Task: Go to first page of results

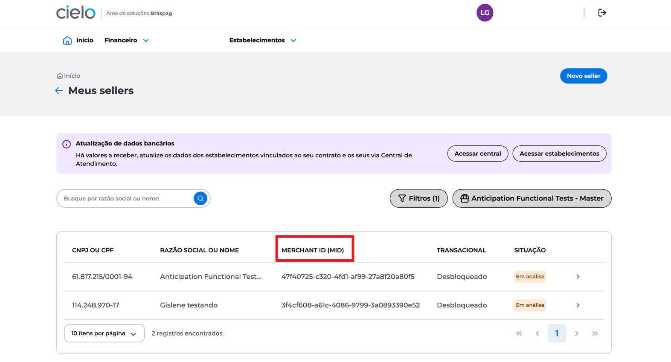Action: (x=519, y=333)
